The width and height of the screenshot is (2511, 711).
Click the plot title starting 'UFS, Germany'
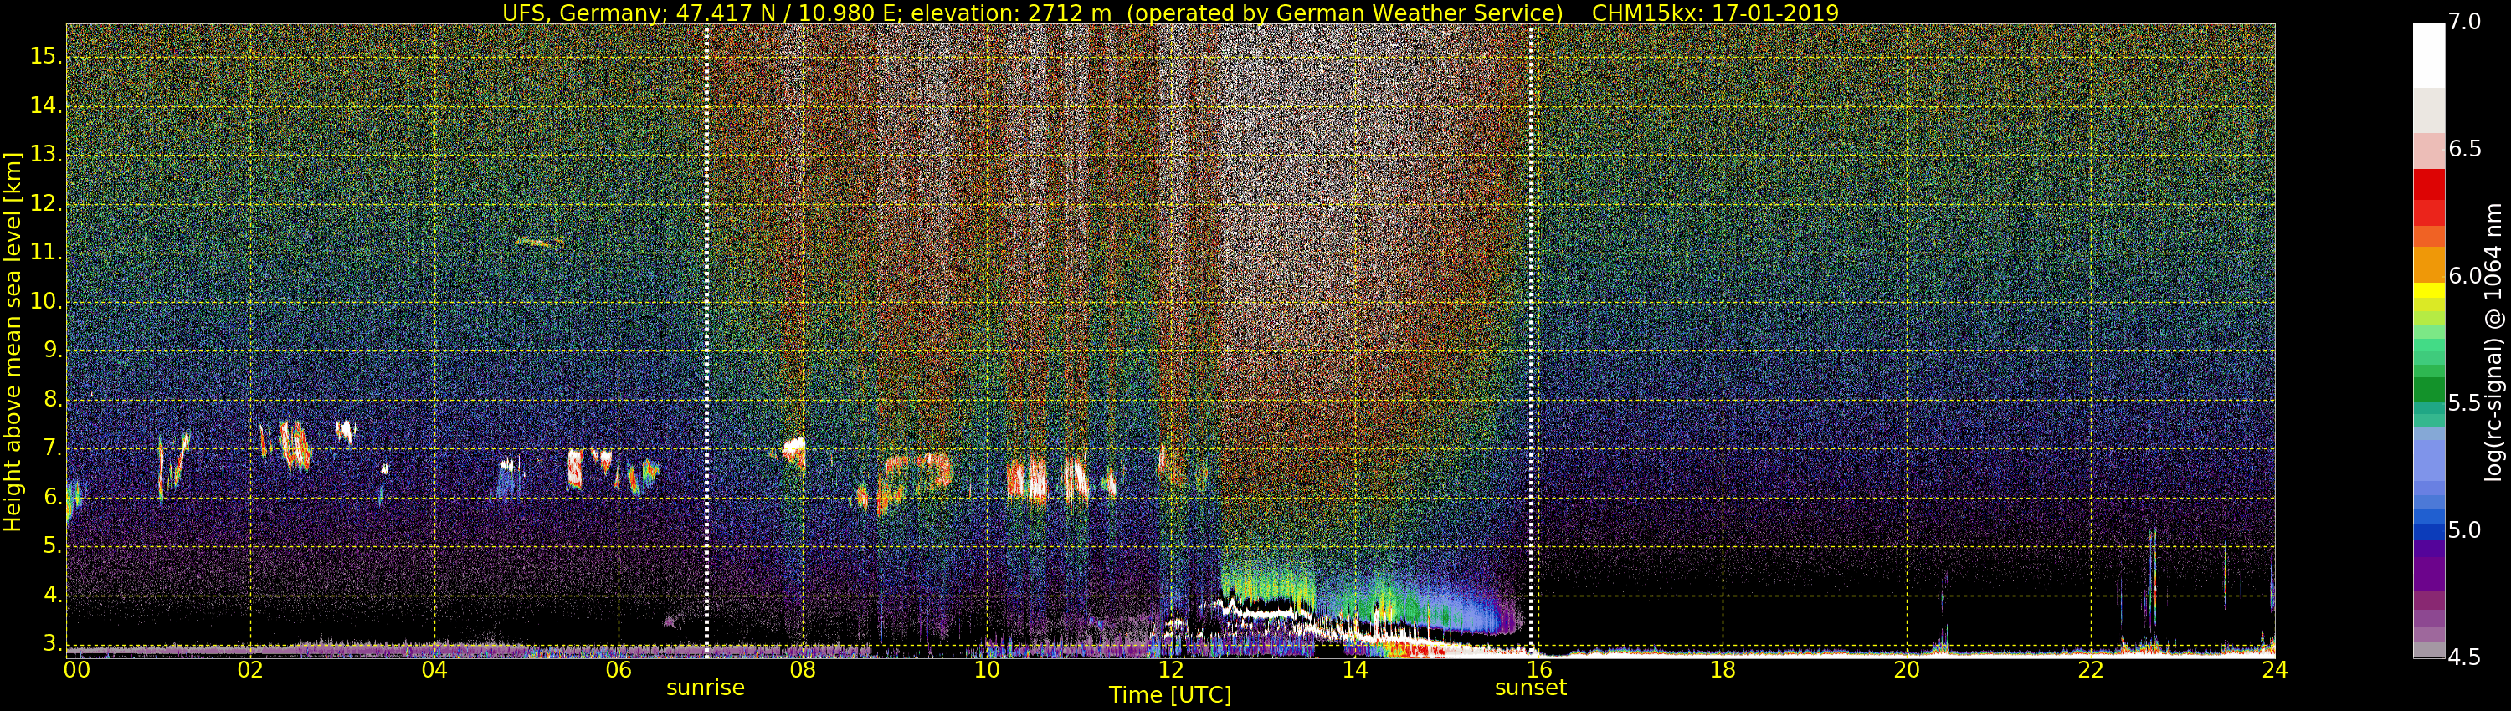pyautogui.click(x=1170, y=13)
